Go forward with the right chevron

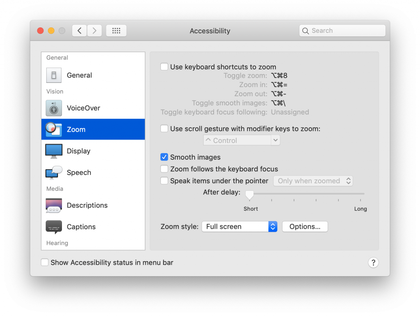tap(94, 30)
